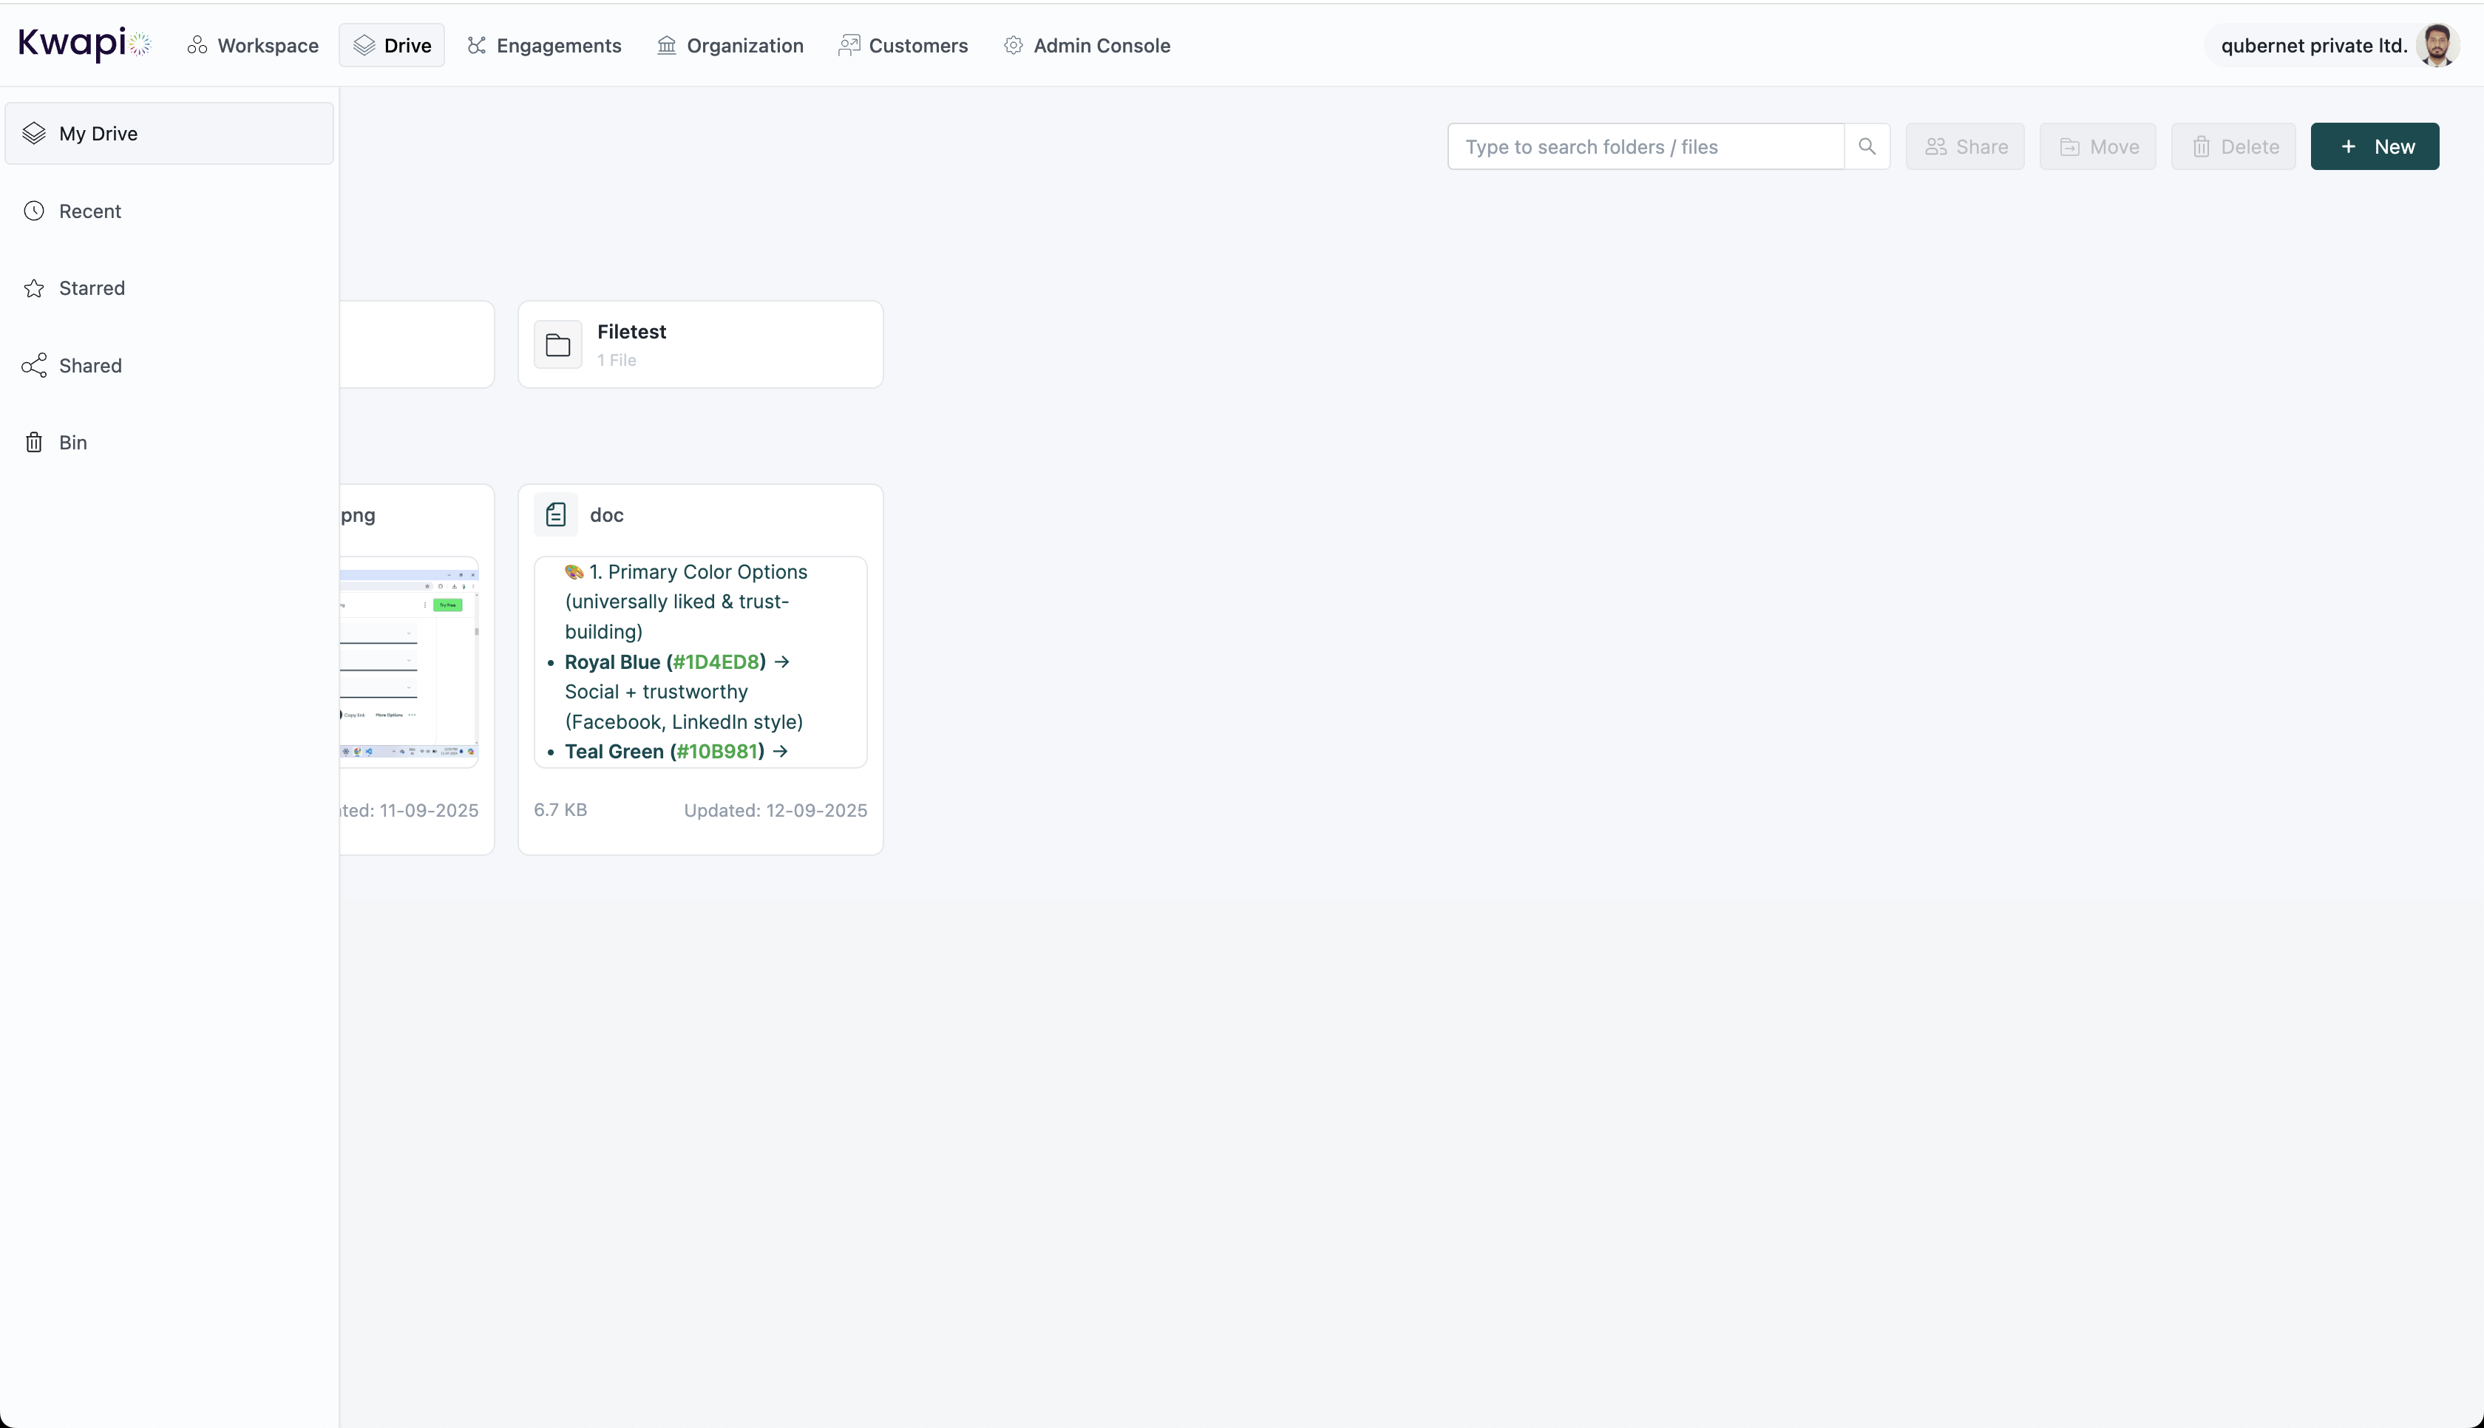The image size is (2484, 1428).
Task: Open the png image thumbnail preview
Action: coord(409,662)
